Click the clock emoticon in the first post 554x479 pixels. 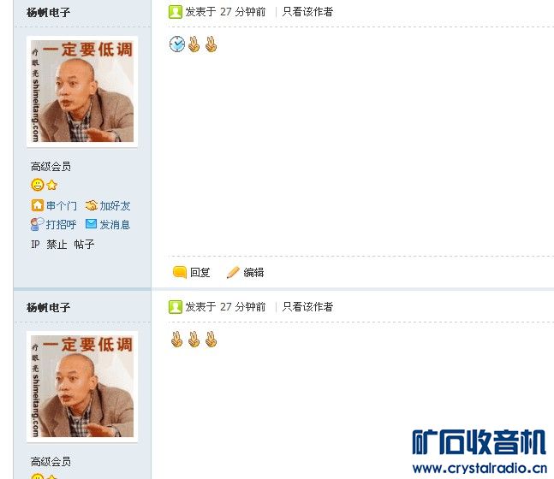(x=177, y=44)
